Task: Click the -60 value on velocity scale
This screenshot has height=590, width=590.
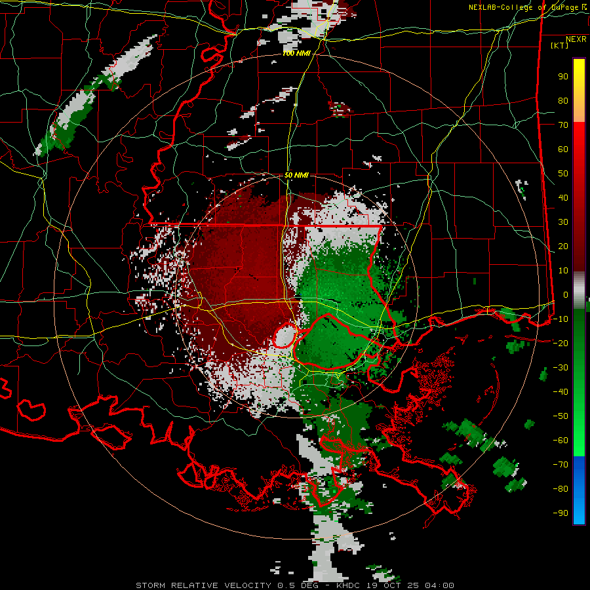Action: click(x=560, y=441)
